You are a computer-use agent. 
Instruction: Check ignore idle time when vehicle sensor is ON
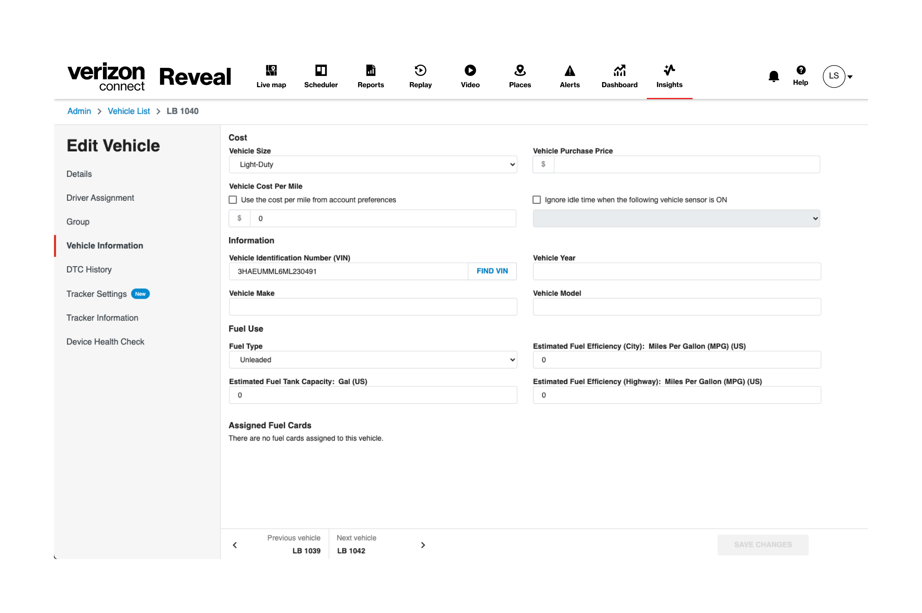[536, 199]
